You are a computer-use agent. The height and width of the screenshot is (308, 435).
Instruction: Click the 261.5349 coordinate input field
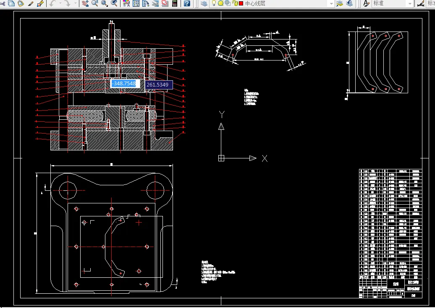click(x=158, y=85)
